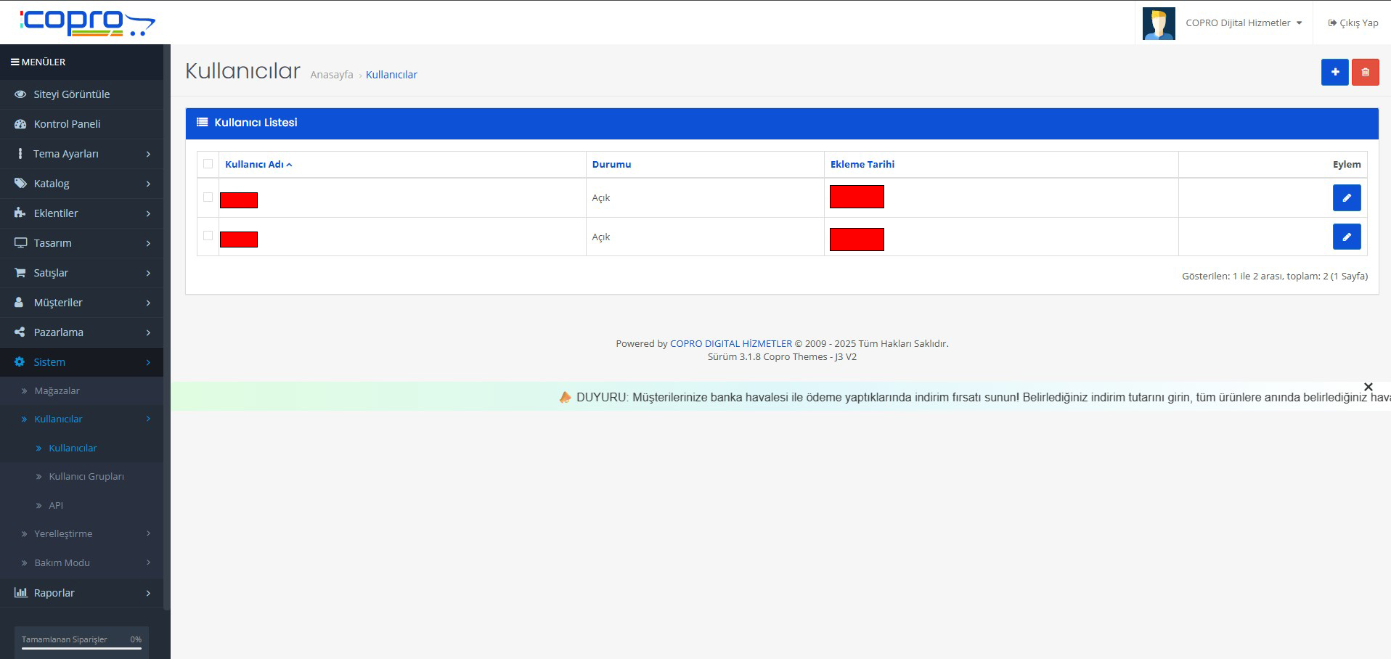The image size is (1391, 659).
Task: Click the pencil edit icon for first user
Action: [x=1346, y=198]
